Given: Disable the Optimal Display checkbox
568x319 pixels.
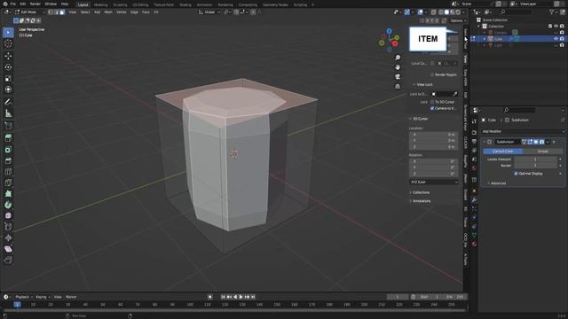Looking at the screenshot, I should click(x=516, y=174).
